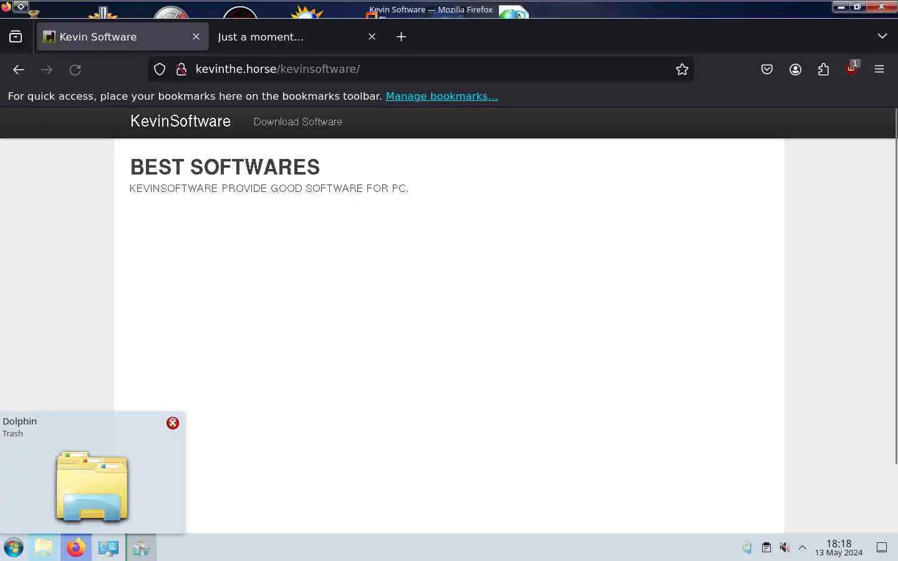Click the Manage bookmarks... link
This screenshot has width=898, height=561.
pos(442,96)
